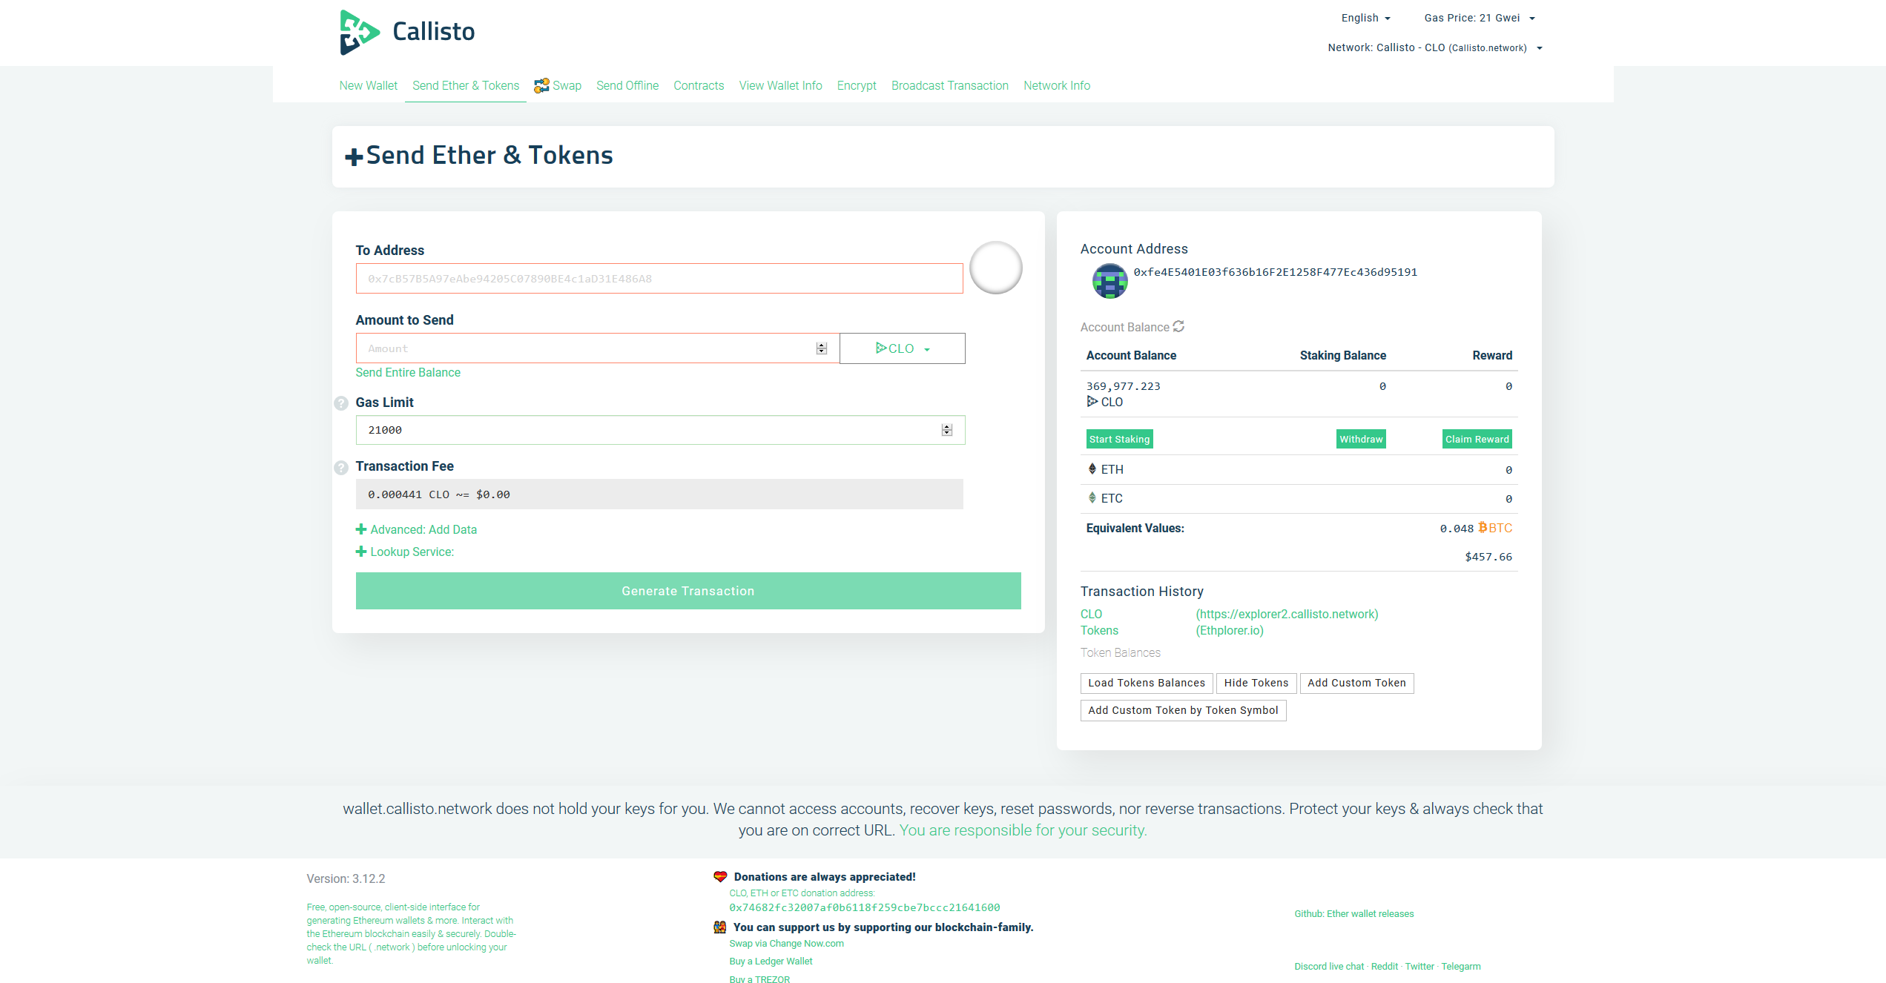1886x983 pixels.
Task: Open Github: Ether wallet releases link
Action: (1353, 914)
